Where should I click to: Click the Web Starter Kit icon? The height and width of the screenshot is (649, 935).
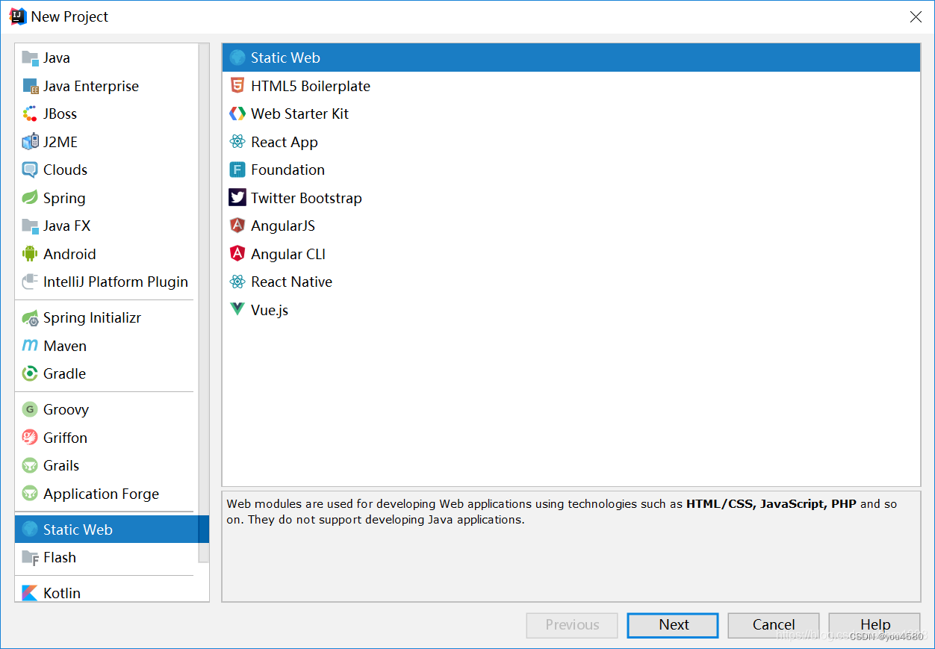tap(237, 114)
